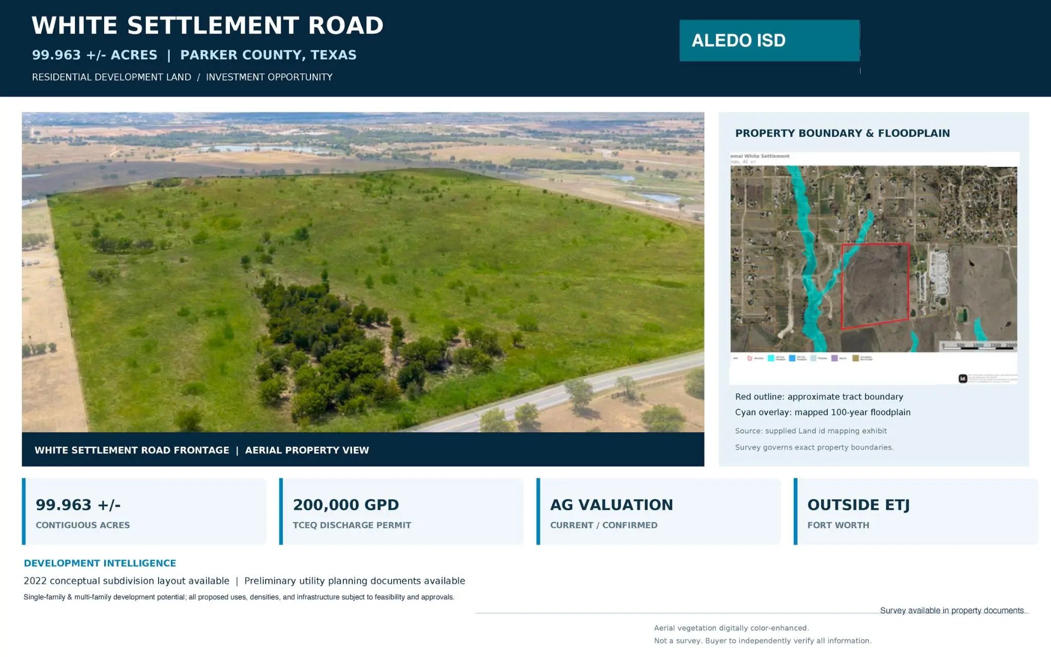
Task: Click the Land id logo under map
Action: click(963, 378)
